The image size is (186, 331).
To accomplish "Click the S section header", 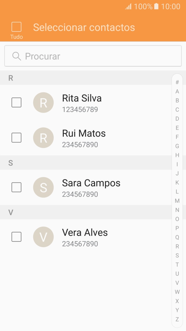I will click(x=11, y=163).
